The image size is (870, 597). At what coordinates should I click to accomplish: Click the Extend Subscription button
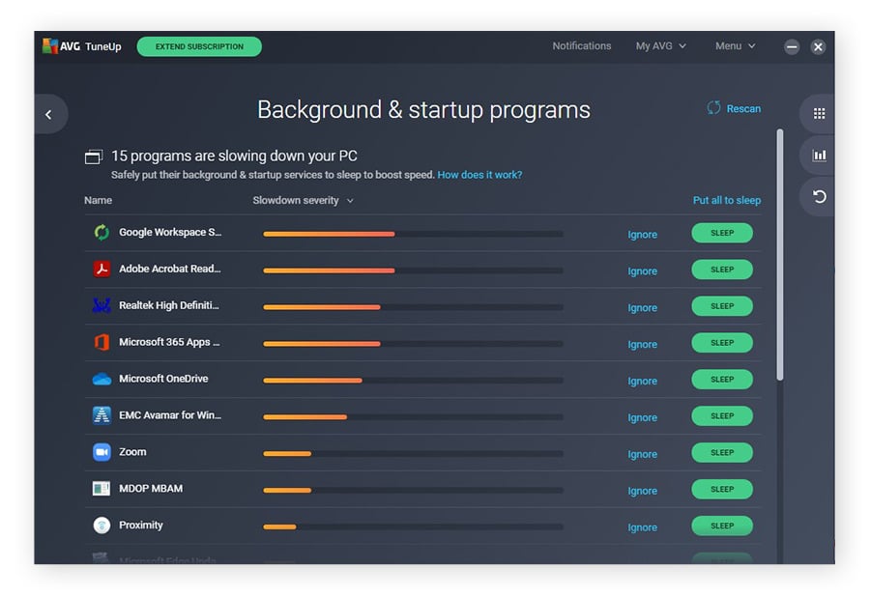[198, 46]
